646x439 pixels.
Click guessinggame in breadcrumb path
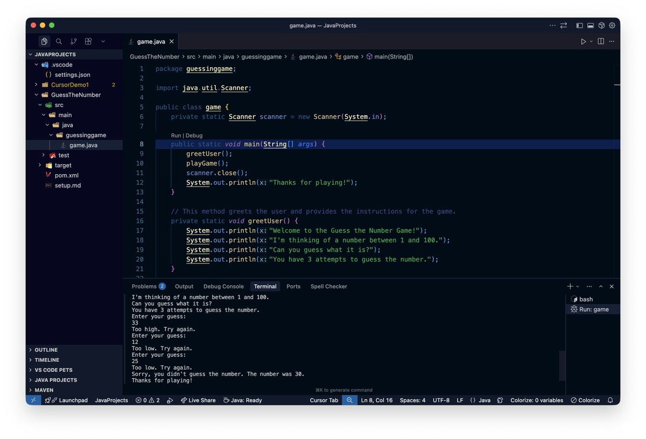coord(262,56)
